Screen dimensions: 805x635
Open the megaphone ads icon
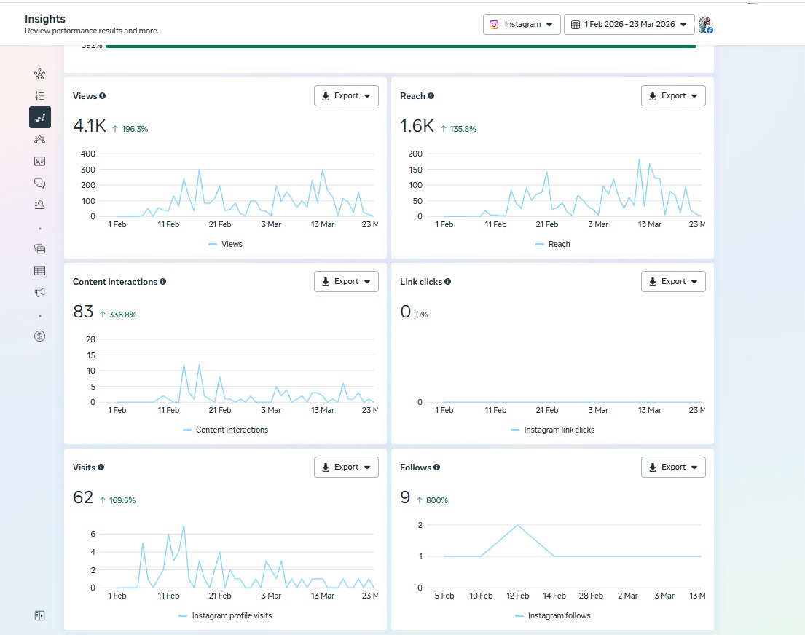tap(39, 292)
